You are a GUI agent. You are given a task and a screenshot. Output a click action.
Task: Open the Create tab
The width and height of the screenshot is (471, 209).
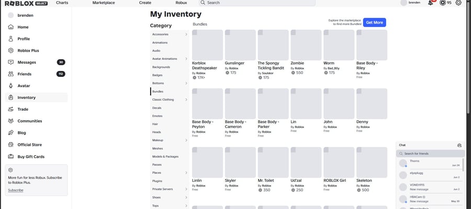[x=145, y=3]
